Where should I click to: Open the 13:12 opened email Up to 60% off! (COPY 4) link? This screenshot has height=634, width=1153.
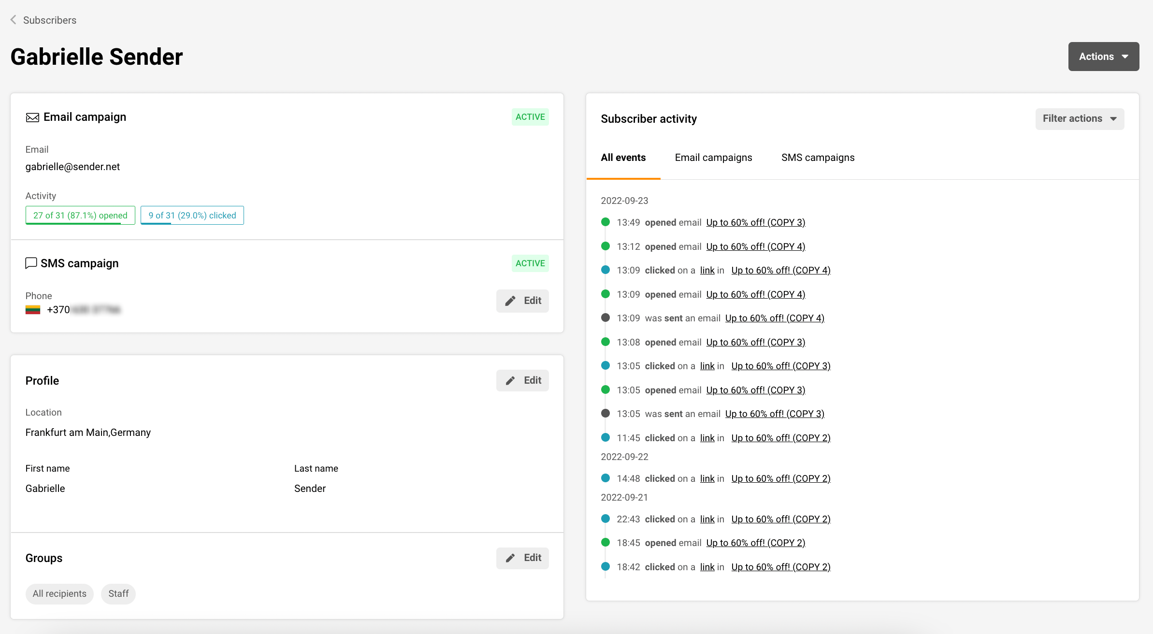(755, 246)
